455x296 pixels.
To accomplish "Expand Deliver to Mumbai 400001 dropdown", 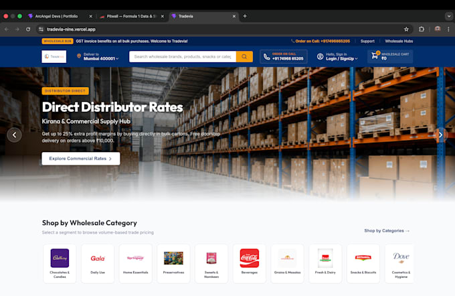I will [x=101, y=59].
